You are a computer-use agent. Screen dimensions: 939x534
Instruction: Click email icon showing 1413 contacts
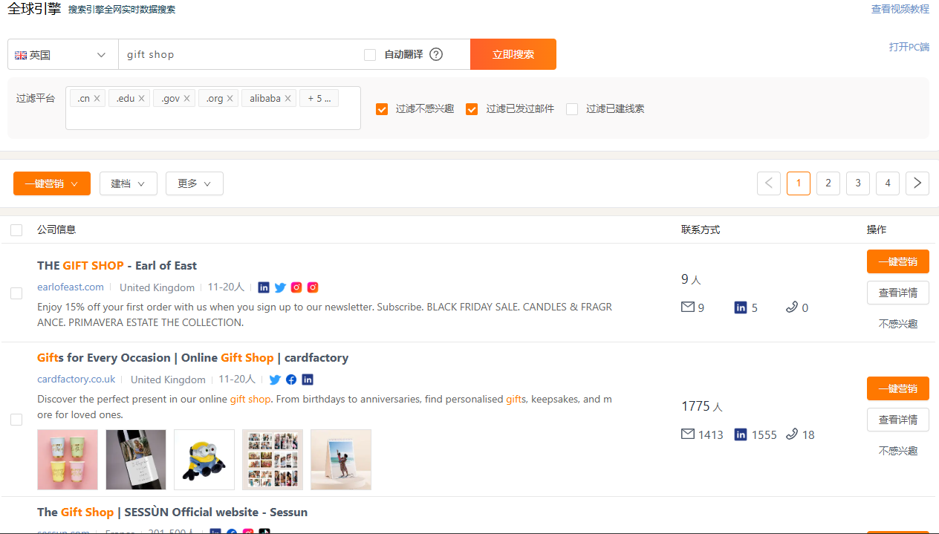[x=688, y=434]
